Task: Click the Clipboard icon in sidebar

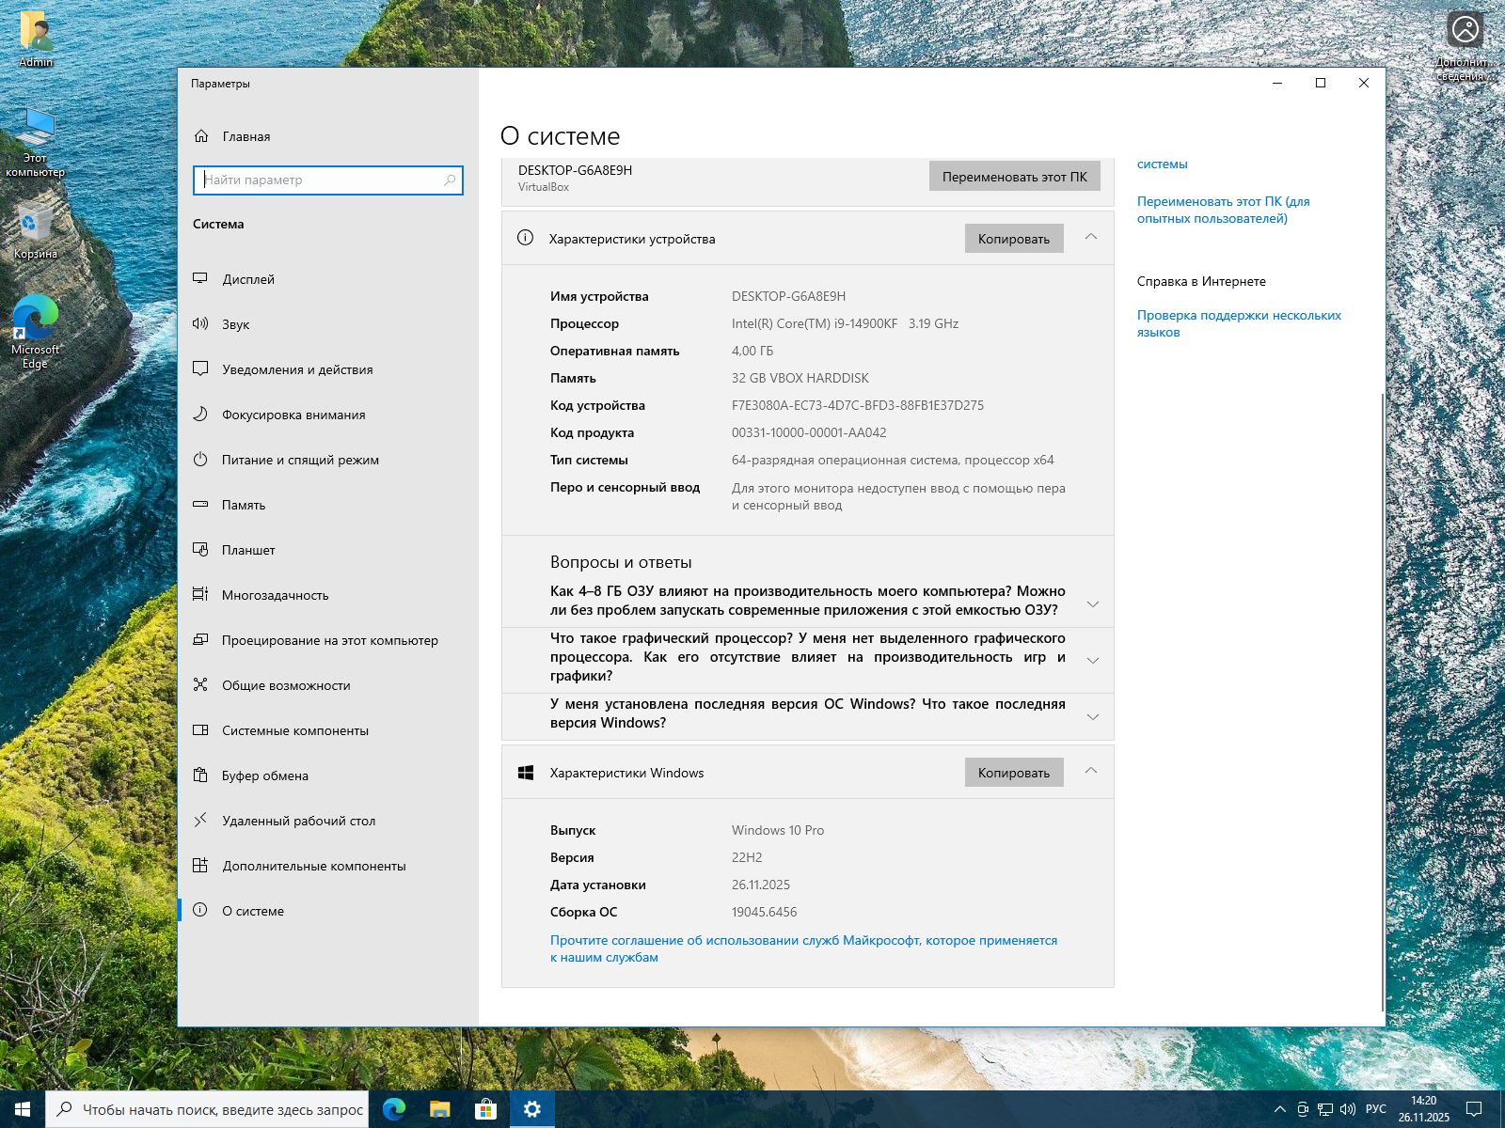Action: 200,775
